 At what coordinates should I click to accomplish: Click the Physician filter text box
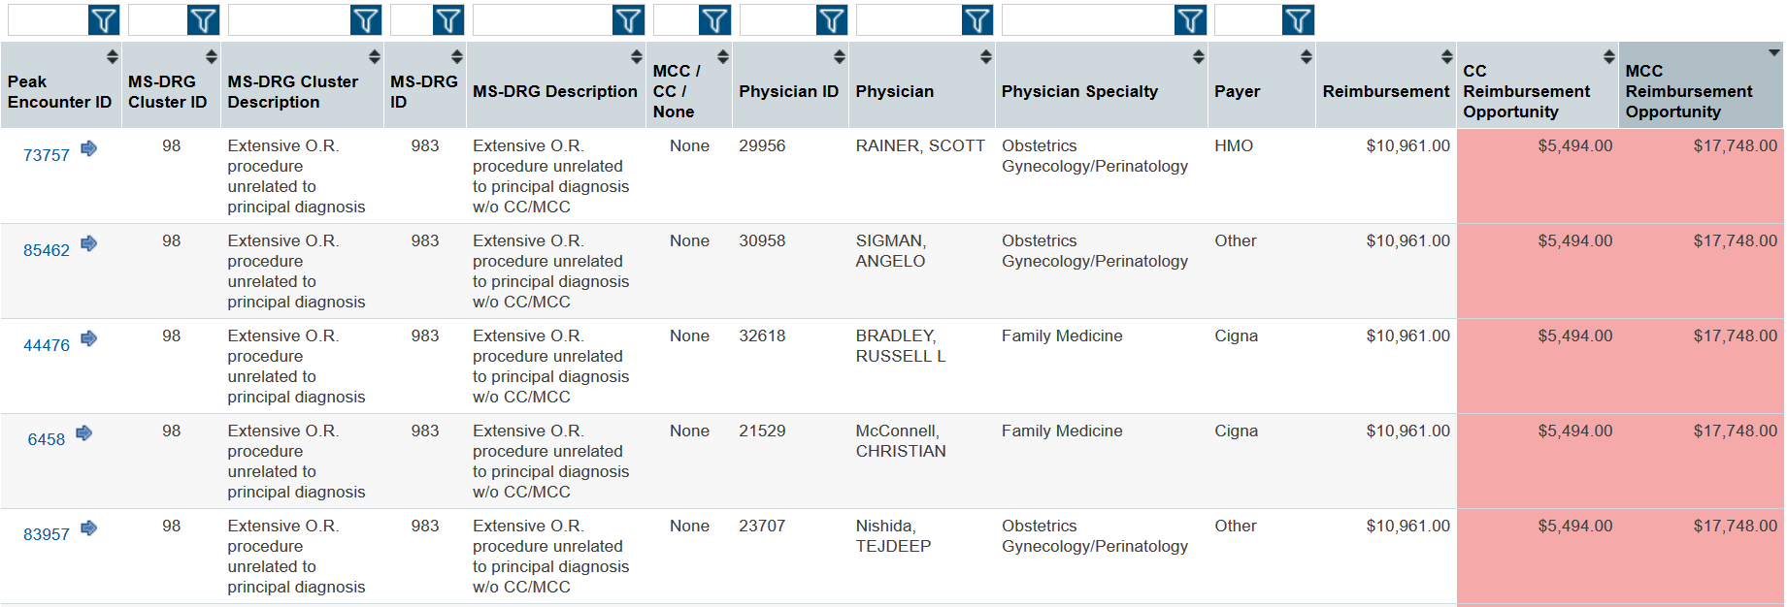pos(909,20)
